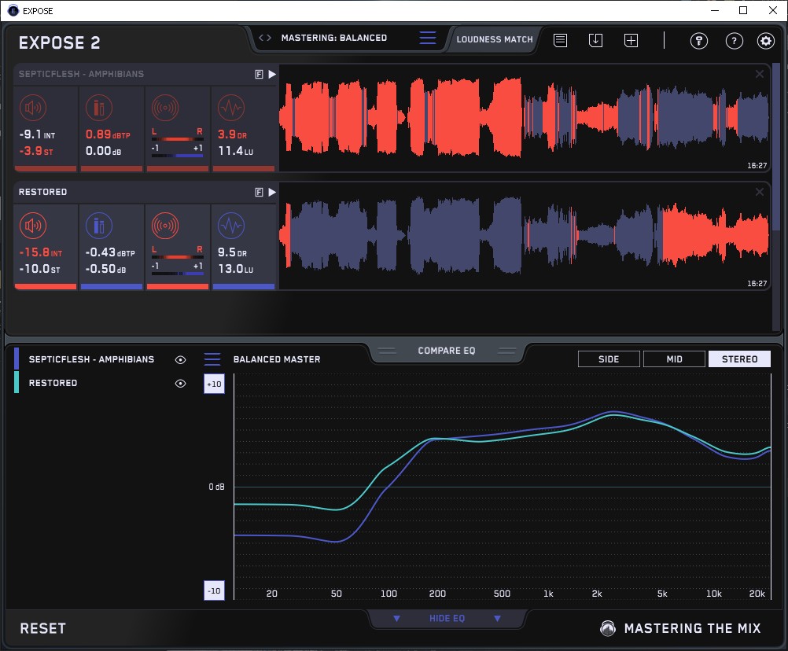Play the Septicflesh - Amphibians track
Screen dimensions: 788x651
272,75
